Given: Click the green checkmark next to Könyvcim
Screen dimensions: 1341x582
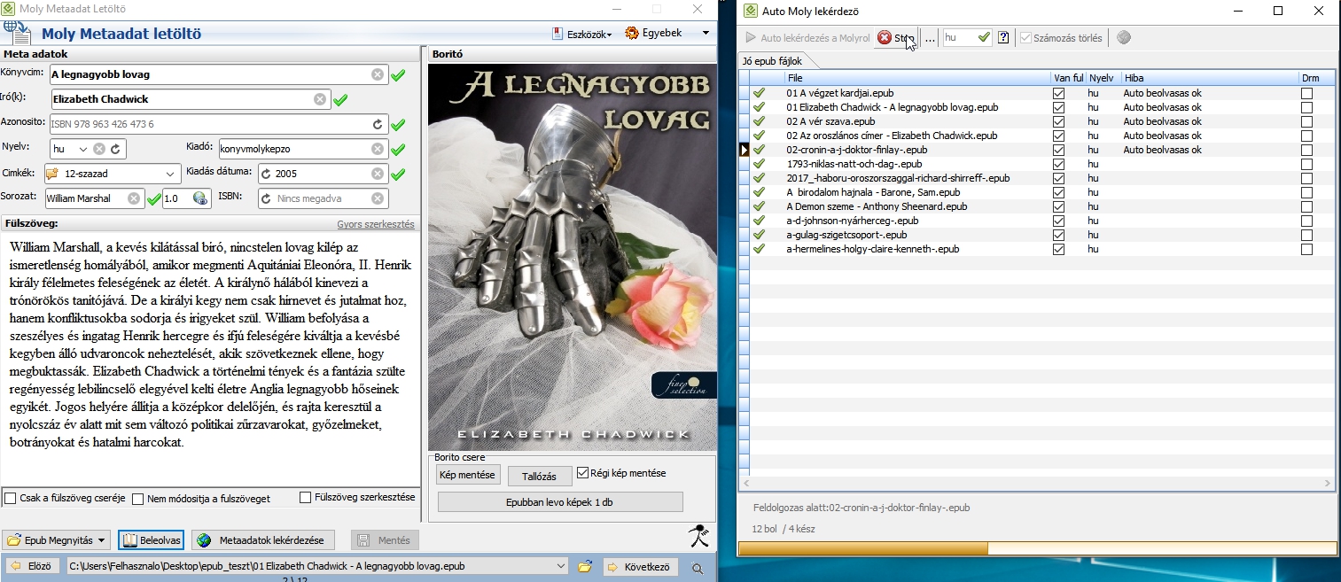Looking at the screenshot, I should (x=398, y=75).
